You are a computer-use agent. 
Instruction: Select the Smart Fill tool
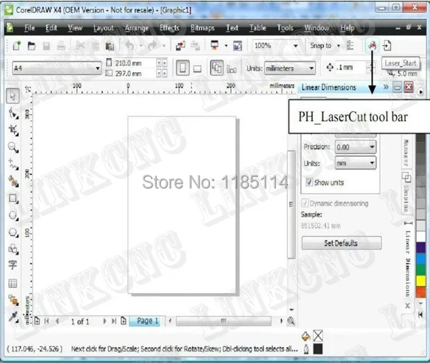point(13,181)
